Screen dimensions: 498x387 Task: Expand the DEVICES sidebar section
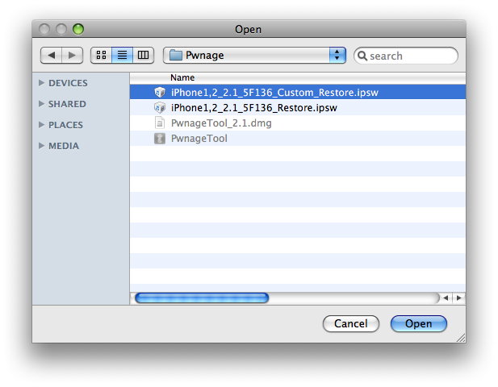[41, 83]
